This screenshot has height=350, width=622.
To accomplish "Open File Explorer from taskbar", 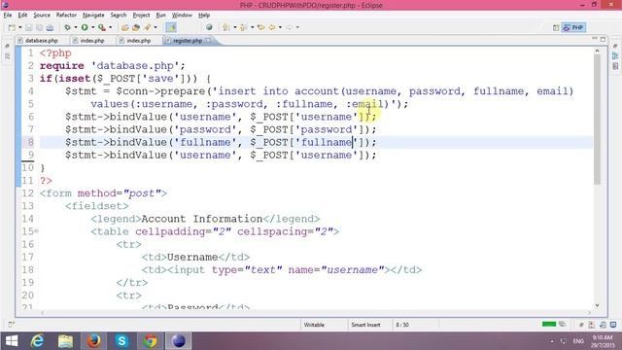I will (65, 341).
